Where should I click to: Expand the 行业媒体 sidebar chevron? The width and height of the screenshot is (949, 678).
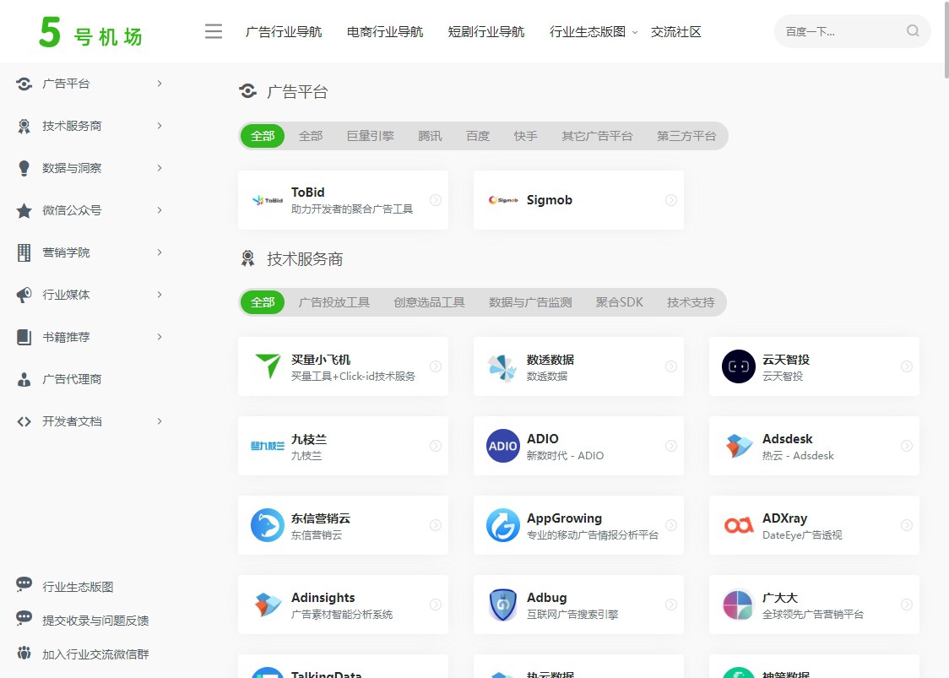[160, 295]
